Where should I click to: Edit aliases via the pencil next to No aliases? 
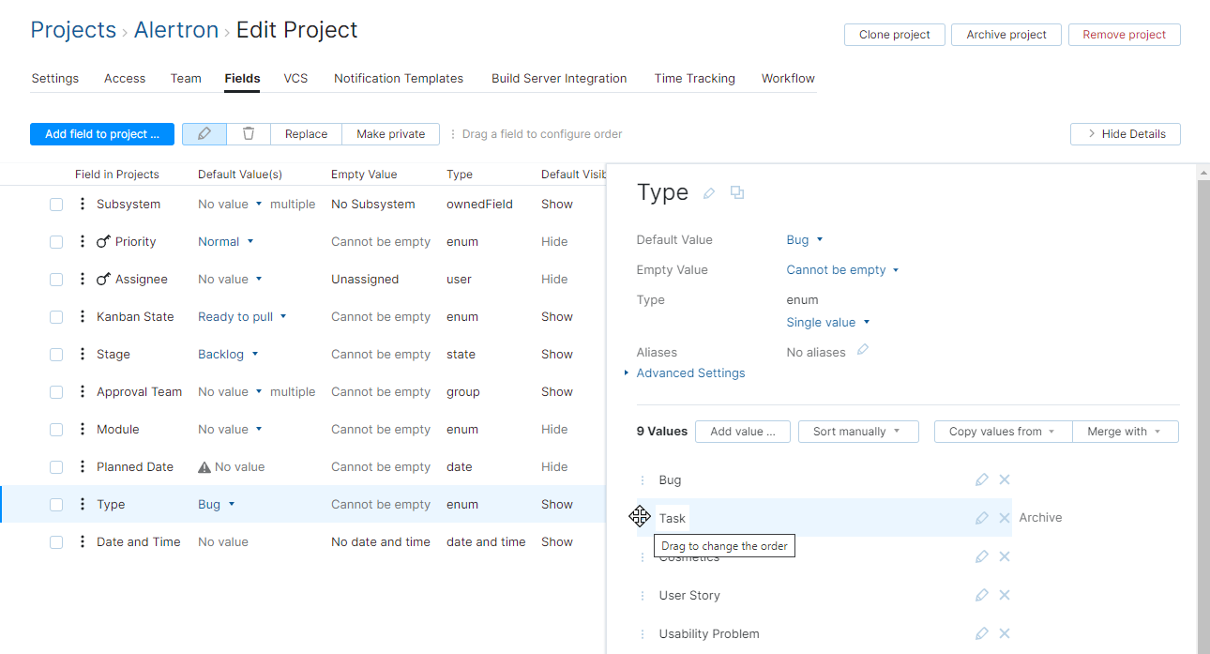(x=861, y=351)
